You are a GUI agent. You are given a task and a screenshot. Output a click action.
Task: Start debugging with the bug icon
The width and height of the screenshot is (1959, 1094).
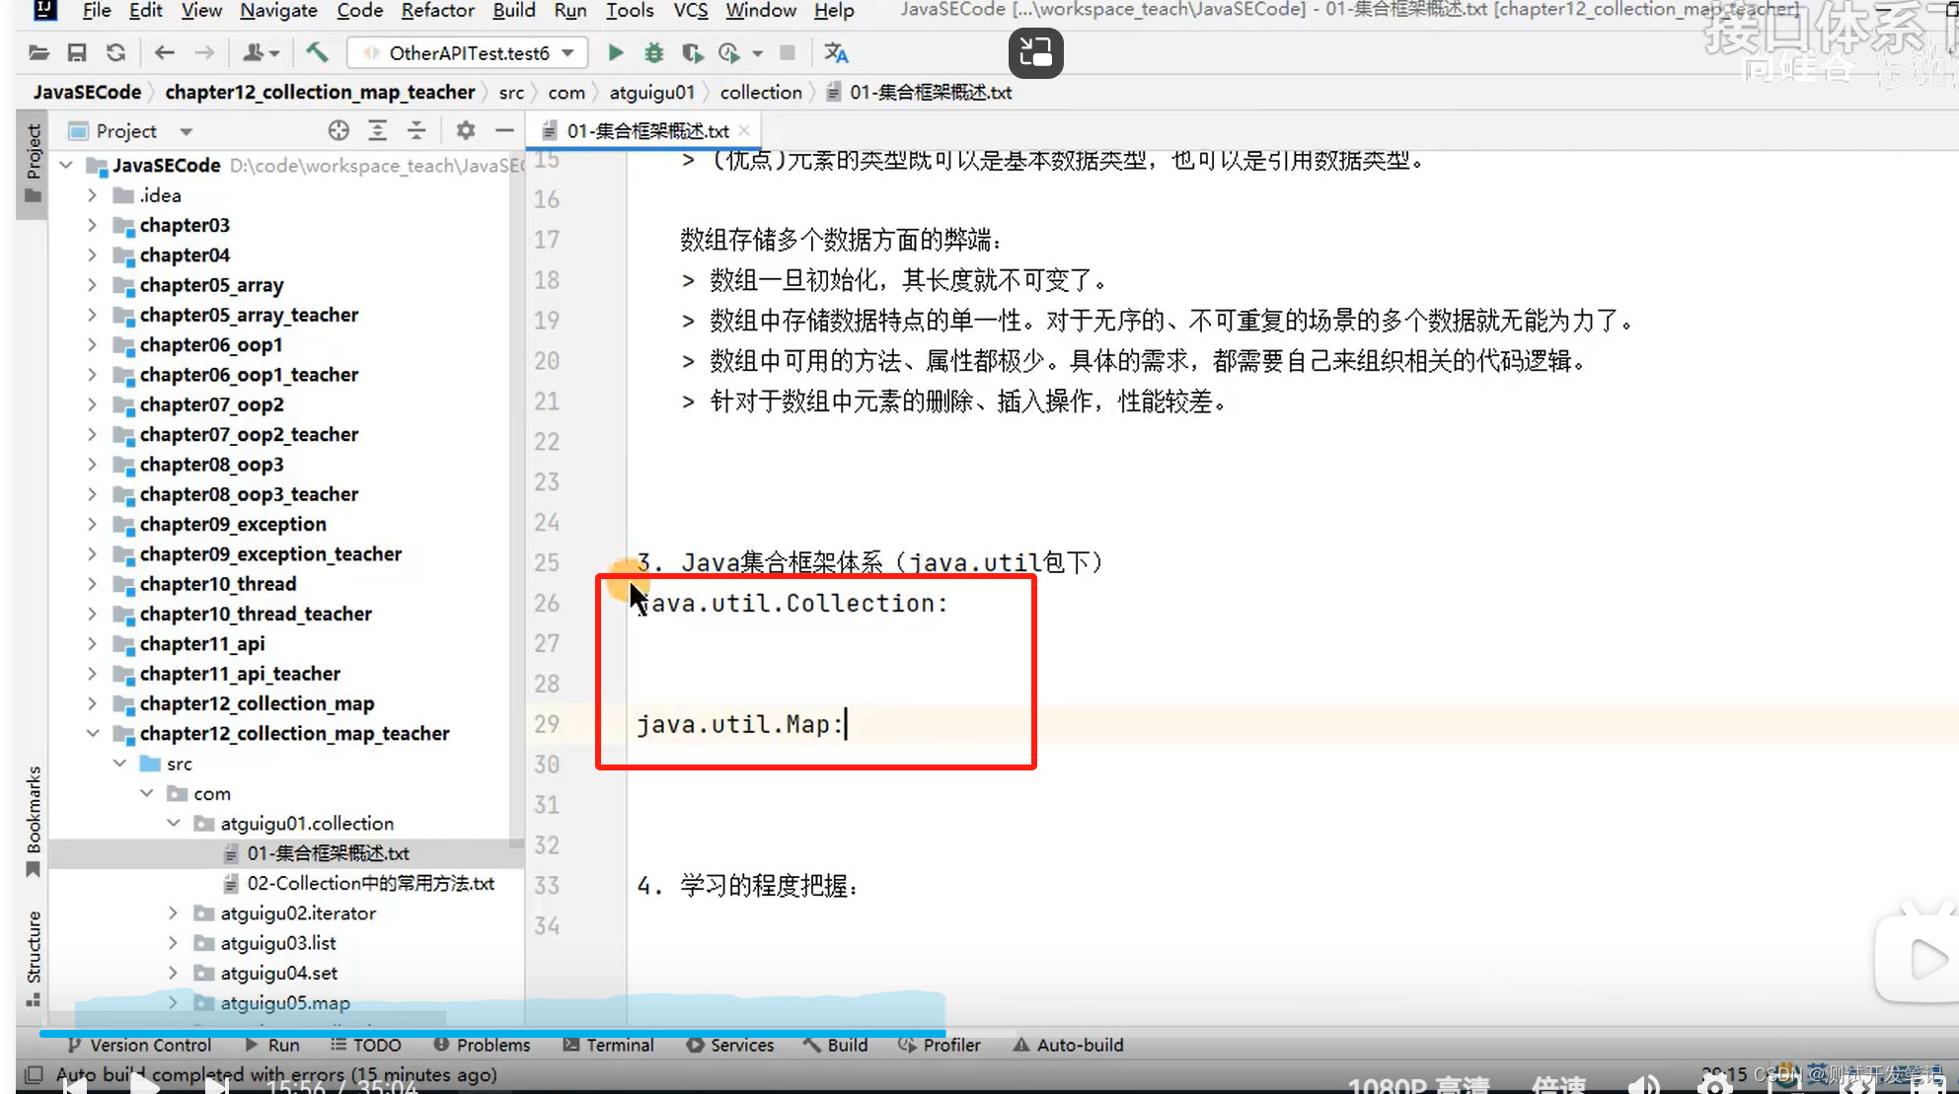coord(653,53)
